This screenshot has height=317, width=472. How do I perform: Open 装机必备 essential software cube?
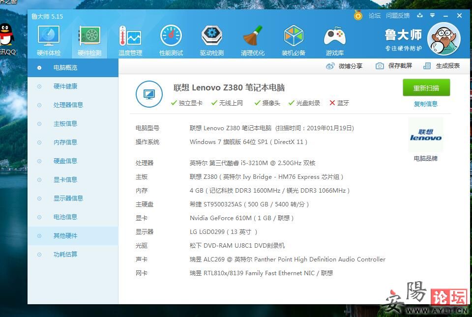294,41
